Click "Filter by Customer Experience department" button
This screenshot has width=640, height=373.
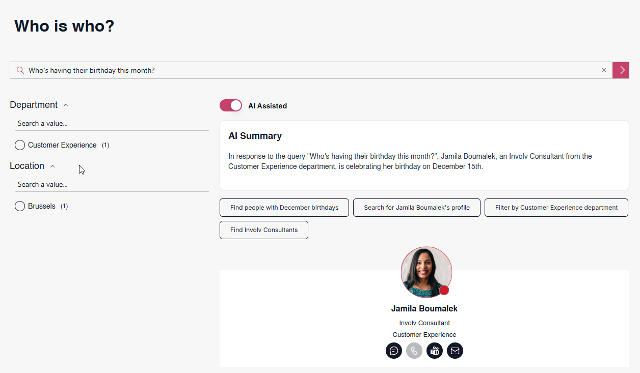556,208
